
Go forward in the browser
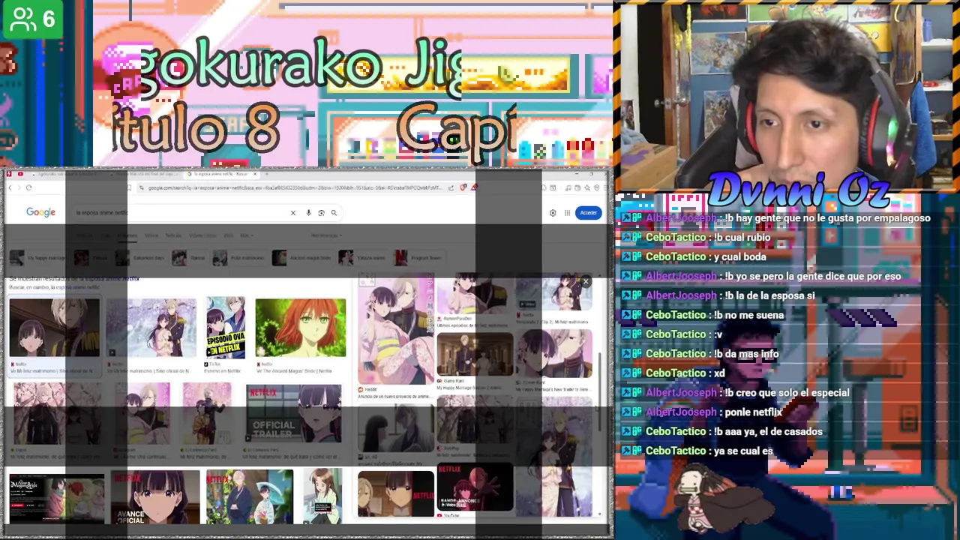tap(19, 187)
